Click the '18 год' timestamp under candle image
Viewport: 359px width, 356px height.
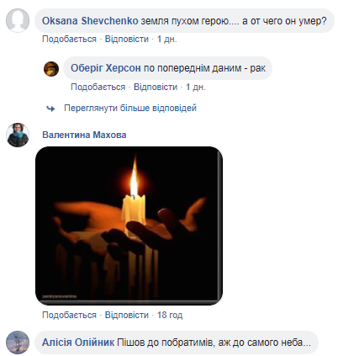170,315
